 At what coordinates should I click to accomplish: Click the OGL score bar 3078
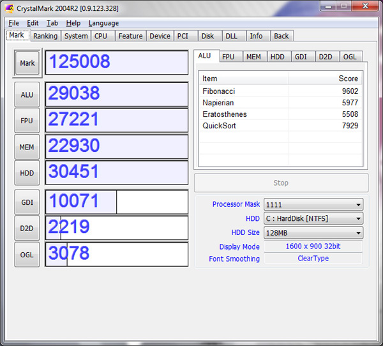click(117, 254)
